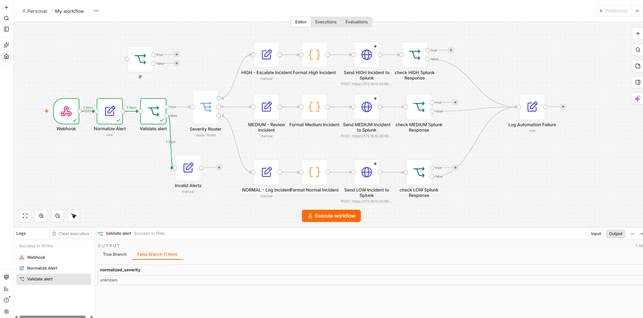The image size is (643, 318).
Task: Zoom in on the canvas
Action: tap(41, 216)
